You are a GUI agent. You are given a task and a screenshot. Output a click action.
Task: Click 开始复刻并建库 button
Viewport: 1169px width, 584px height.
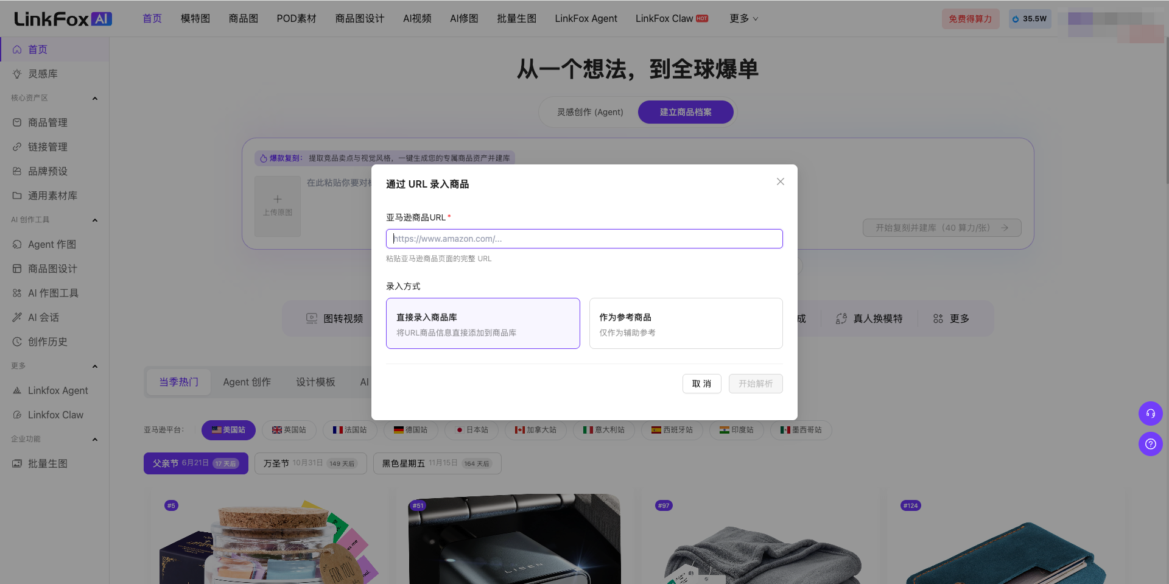tap(942, 228)
